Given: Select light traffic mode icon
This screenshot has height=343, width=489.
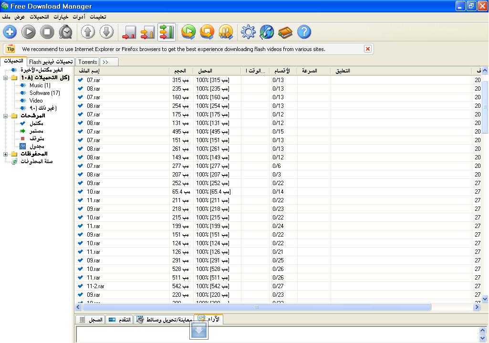Looking at the screenshot, I should click(129, 32).
